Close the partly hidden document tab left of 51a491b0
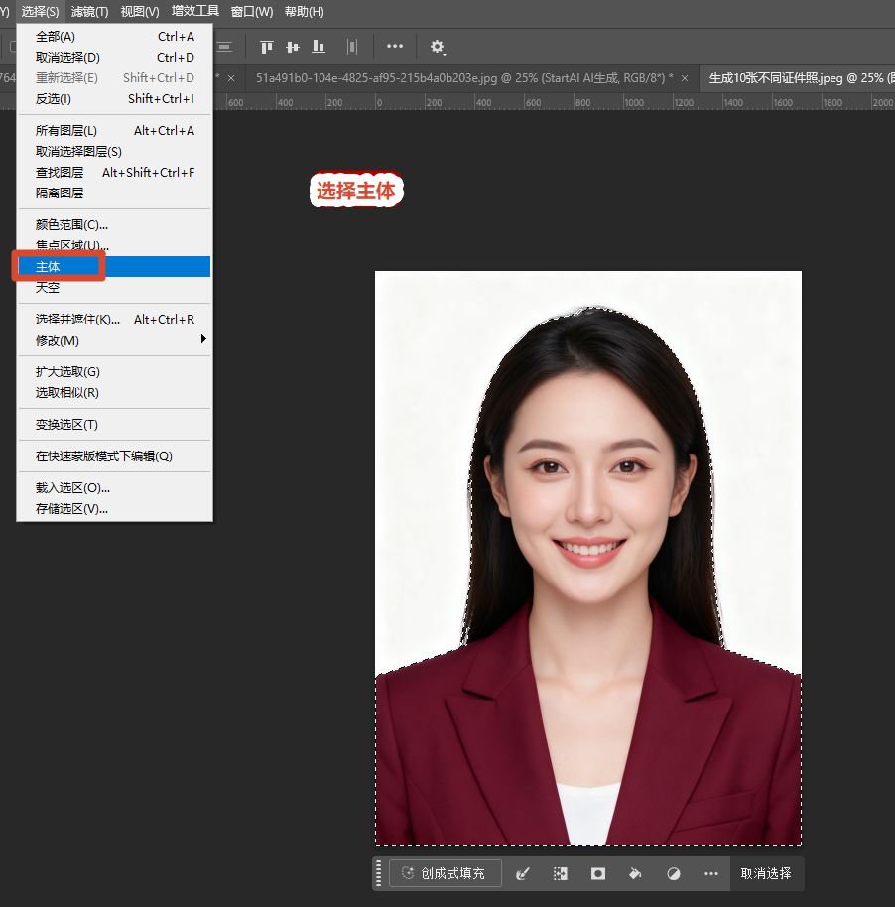Screen dimensions: 895x907 coord(231,78)
